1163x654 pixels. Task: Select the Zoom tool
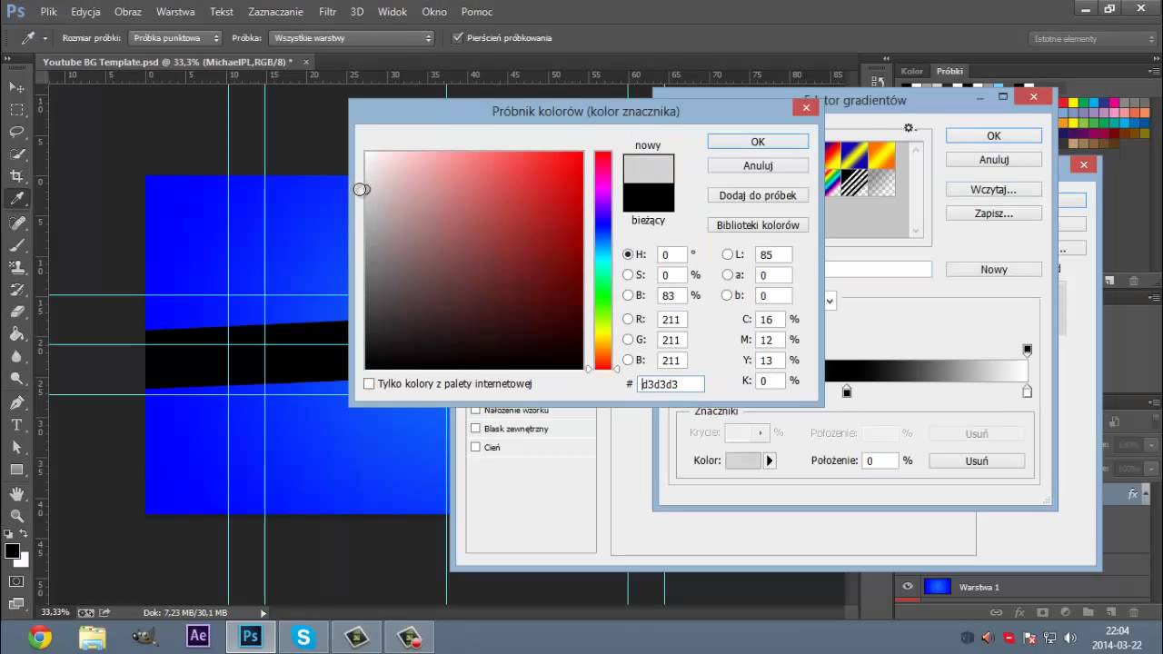point(16,516)
